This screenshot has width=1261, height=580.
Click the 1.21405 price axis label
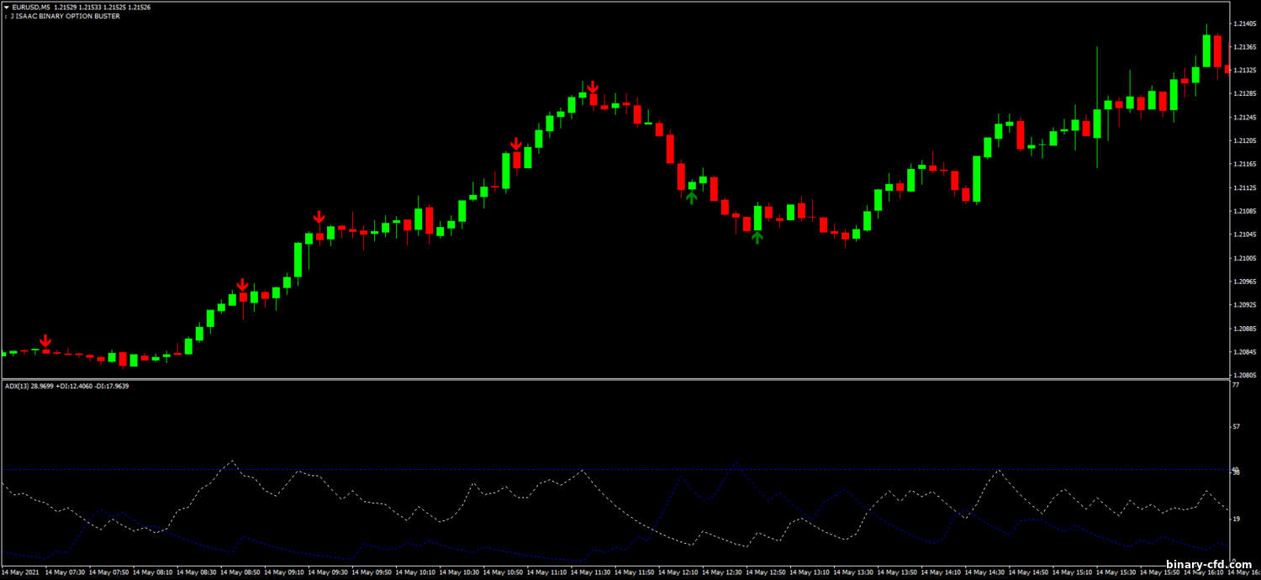pos(1244,24)
